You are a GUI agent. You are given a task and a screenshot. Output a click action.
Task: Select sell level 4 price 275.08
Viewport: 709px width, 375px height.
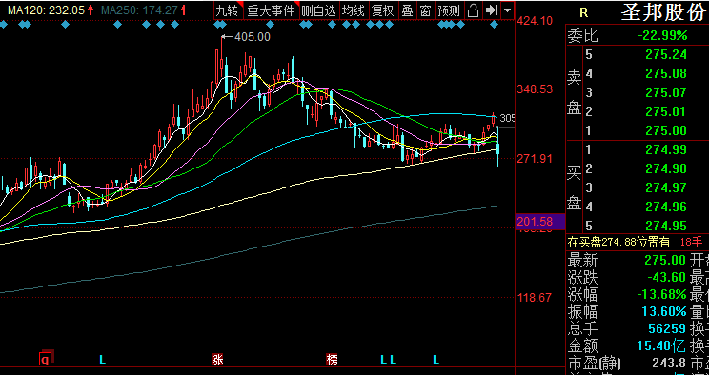pyautogui.click(x=665, y=73)
